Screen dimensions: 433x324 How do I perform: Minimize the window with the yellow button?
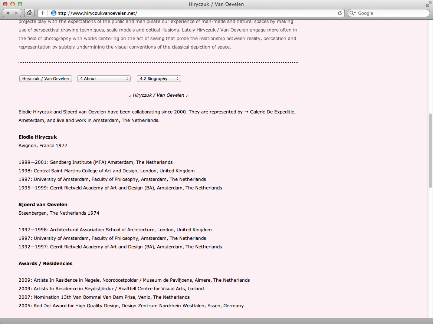(x=12, y=4)
